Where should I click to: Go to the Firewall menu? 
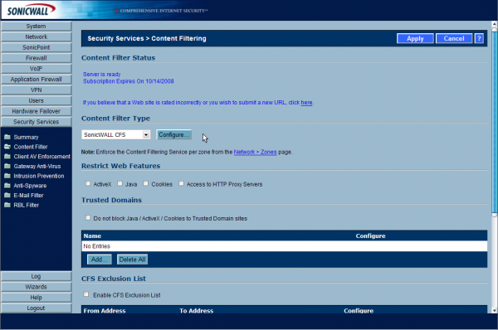37,58
